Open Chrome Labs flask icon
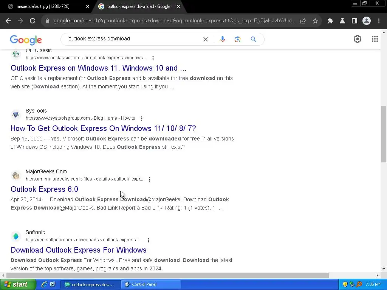387x290 pixels. coord(342,21)
